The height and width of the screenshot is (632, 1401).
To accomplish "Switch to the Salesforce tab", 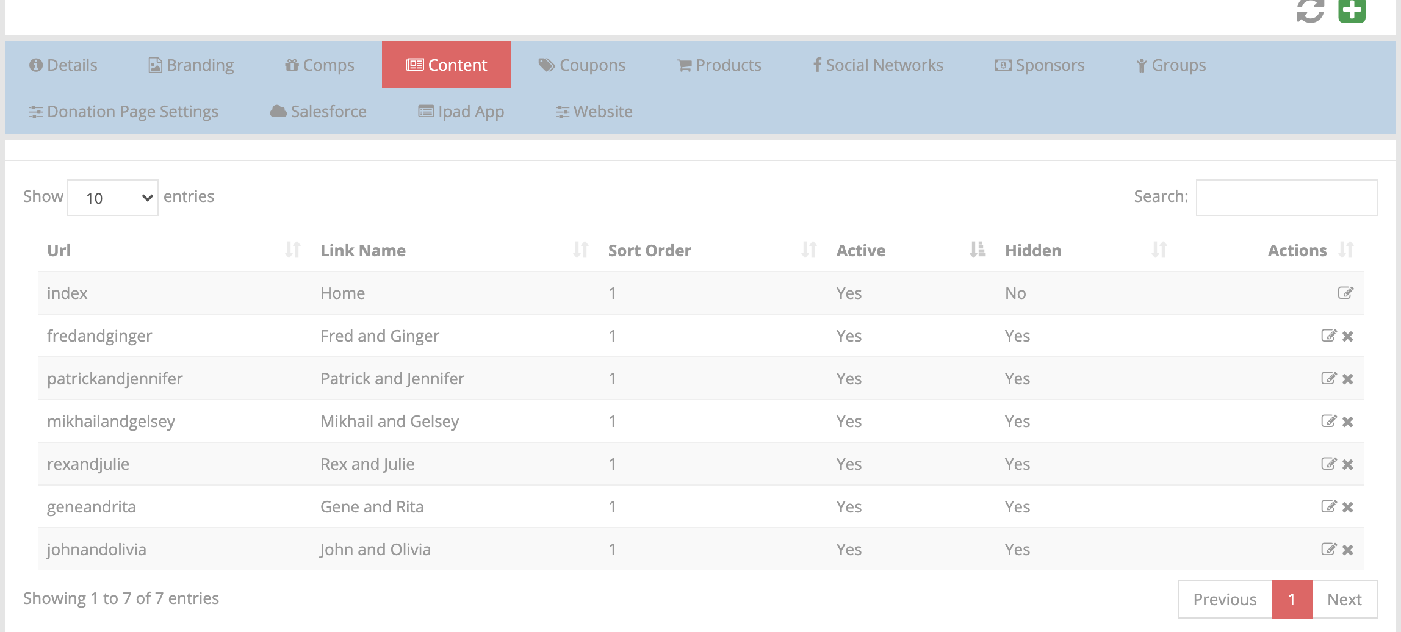I will click(x=319, y=112).
